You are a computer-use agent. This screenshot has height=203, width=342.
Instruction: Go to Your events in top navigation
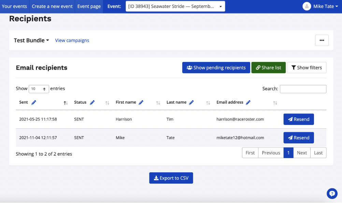tap(15, 6)
